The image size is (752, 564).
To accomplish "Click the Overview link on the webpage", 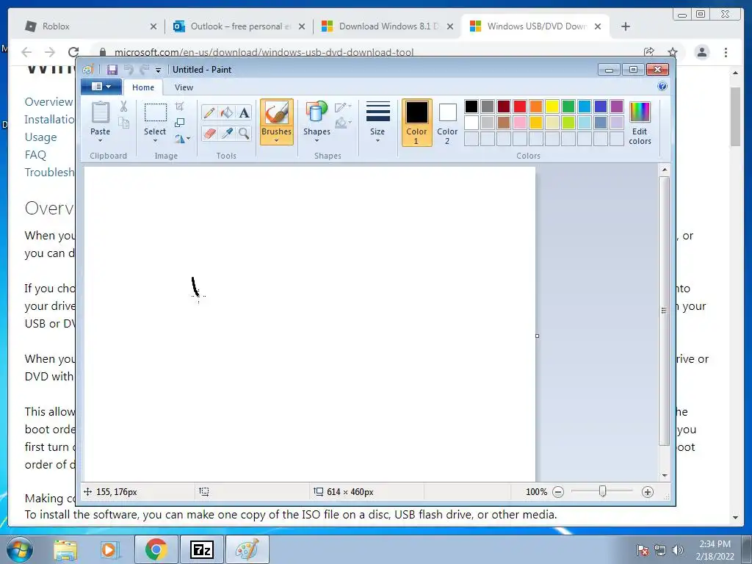I will point(48,101).
